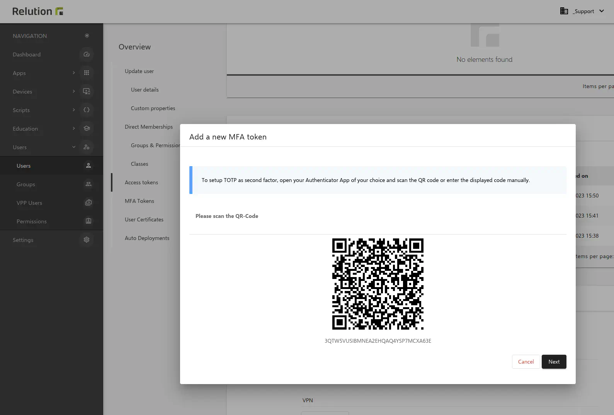
Task: Click Next in the MFA dialog
Action: coord(554,362)
